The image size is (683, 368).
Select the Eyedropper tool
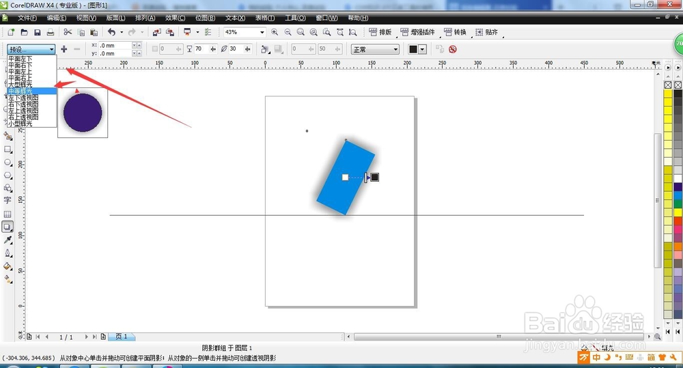pos(8,240)
